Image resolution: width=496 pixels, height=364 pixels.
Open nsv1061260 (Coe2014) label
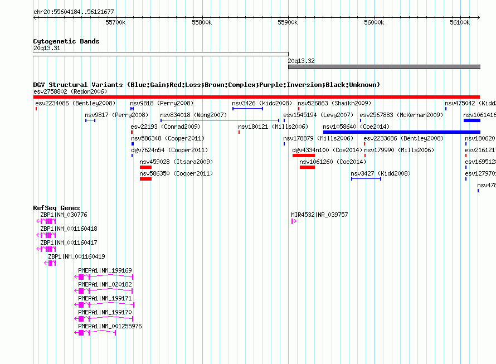(x=333, y=162)
